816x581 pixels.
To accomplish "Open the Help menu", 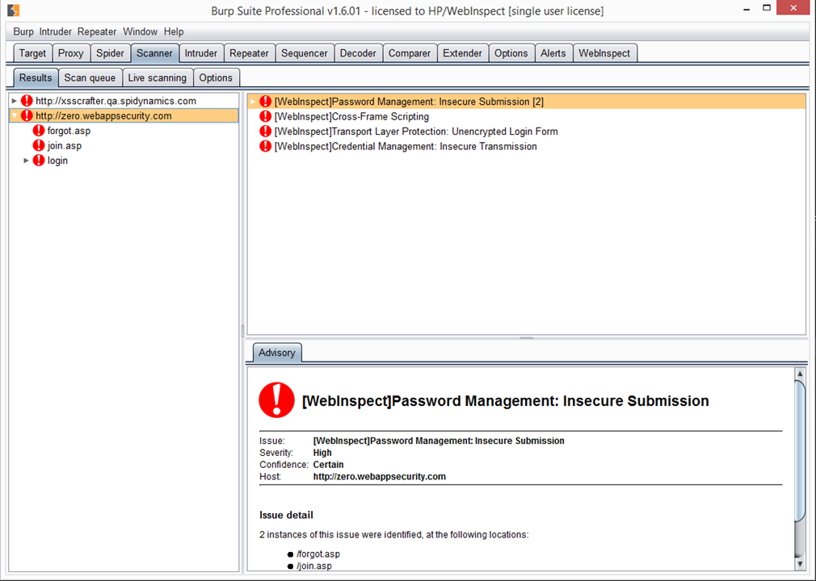I will click(x=174, y=31).
